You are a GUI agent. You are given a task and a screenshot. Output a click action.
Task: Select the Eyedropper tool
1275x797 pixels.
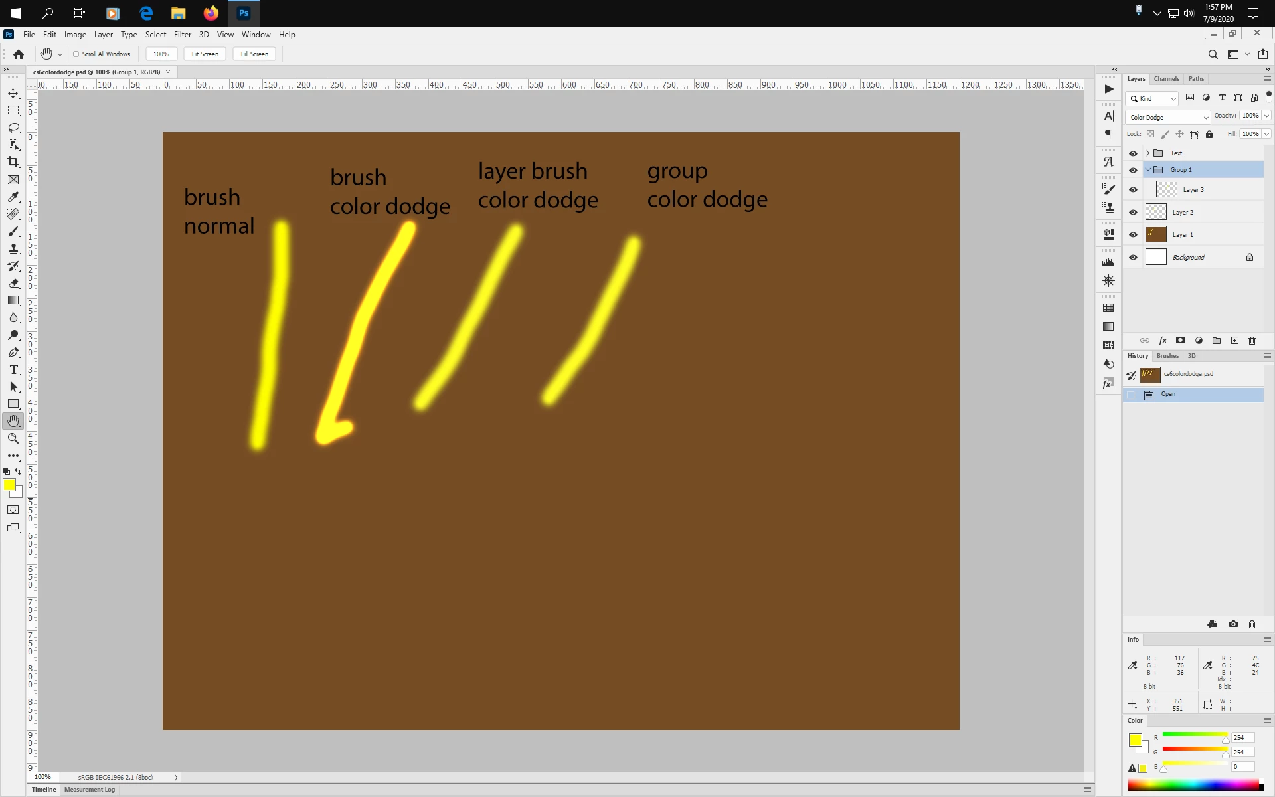point(13,197)
